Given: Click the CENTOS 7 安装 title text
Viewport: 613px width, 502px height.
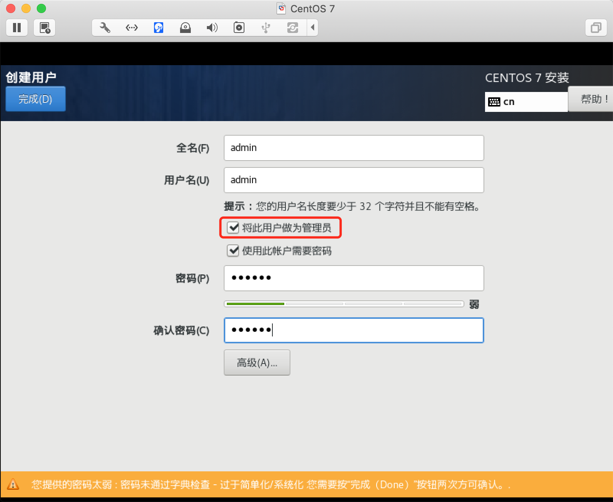Looking at the screenshot, I should coord(527,78).
